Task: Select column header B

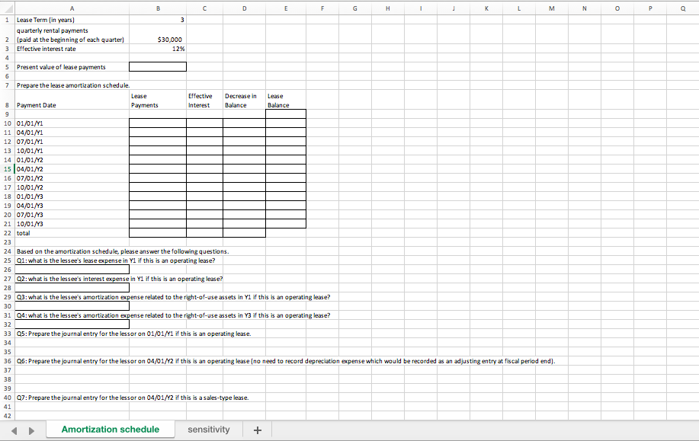Action: 158,7
